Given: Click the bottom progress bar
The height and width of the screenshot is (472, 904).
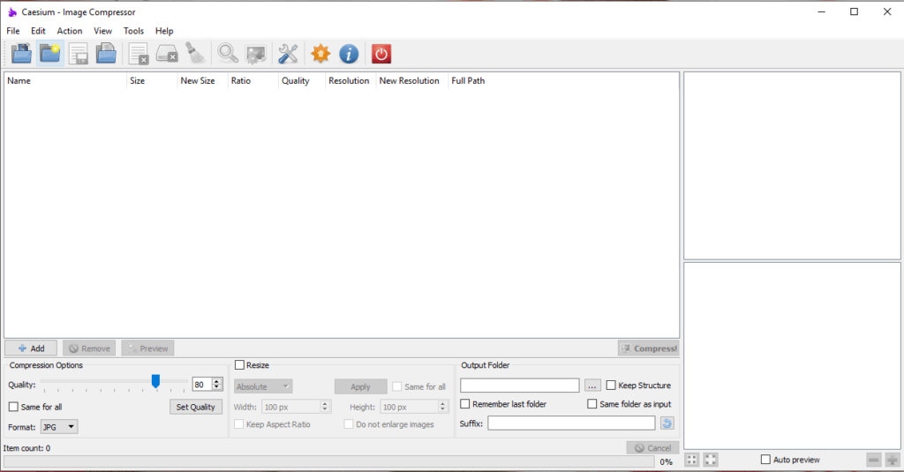Looking at the screenshot, I should [x=329, y=461].
